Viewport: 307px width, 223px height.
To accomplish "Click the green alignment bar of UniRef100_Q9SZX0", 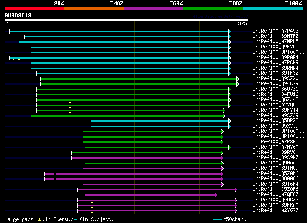I will click(x=140, y=79).
